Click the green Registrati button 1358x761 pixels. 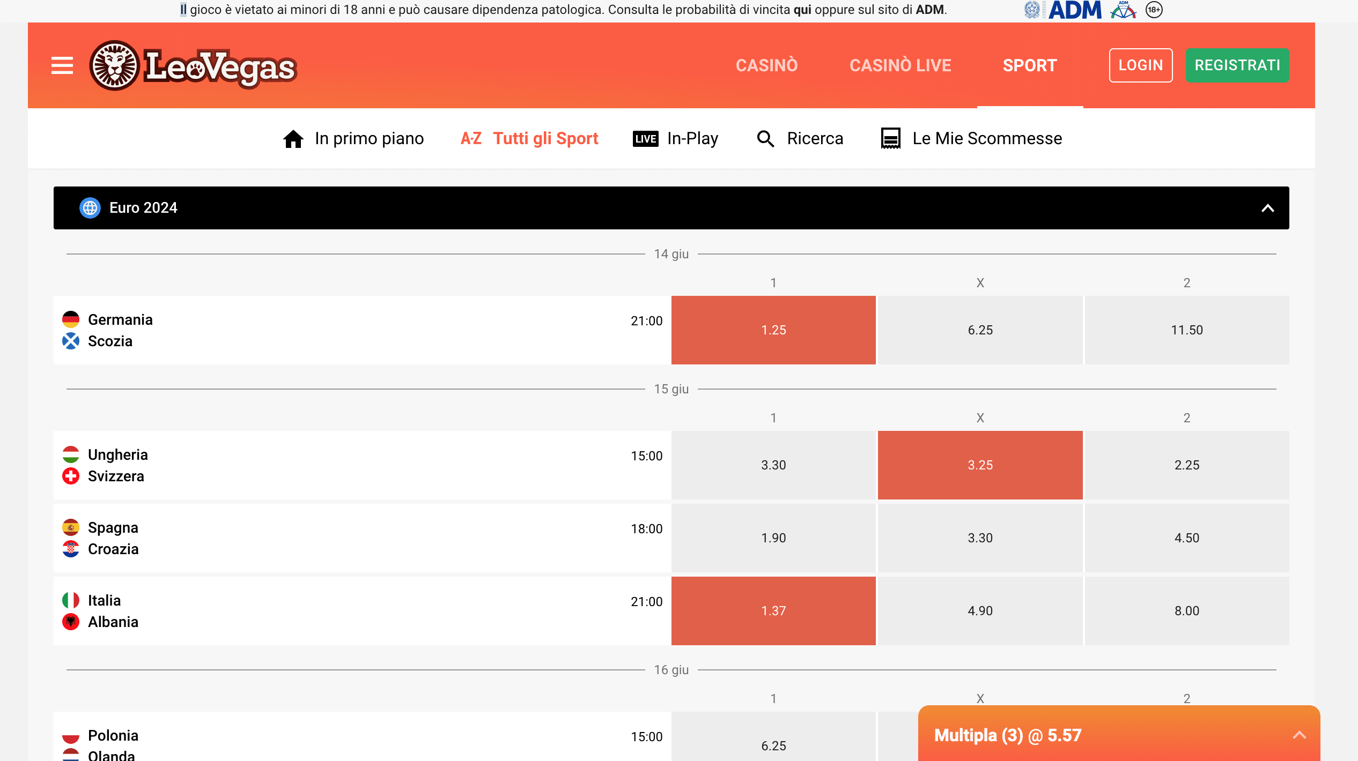point(1237,65)
